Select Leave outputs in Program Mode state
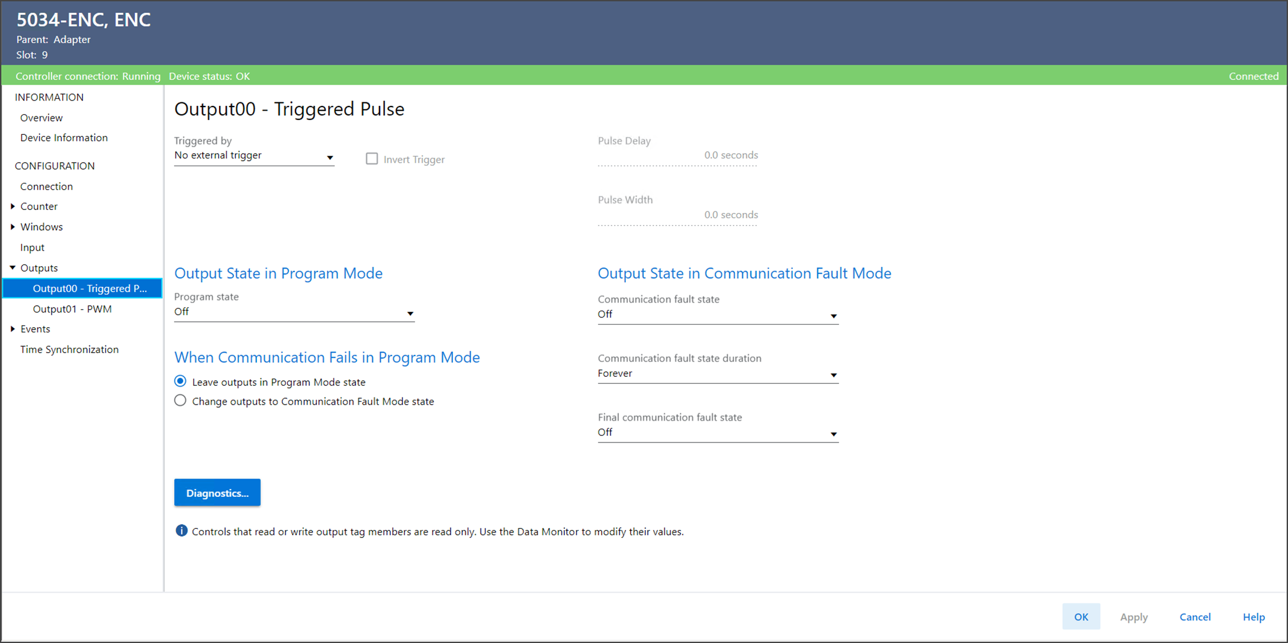Viewport: 1288px width, 643px height. pyautogui.click(x=181, y=382)
